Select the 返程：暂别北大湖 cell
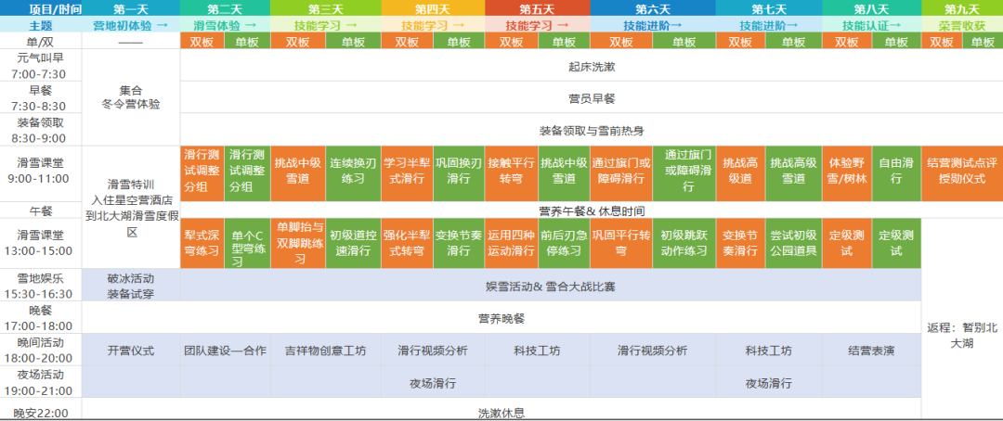This screenshot has height=421, width=1003. click(961, 335)
